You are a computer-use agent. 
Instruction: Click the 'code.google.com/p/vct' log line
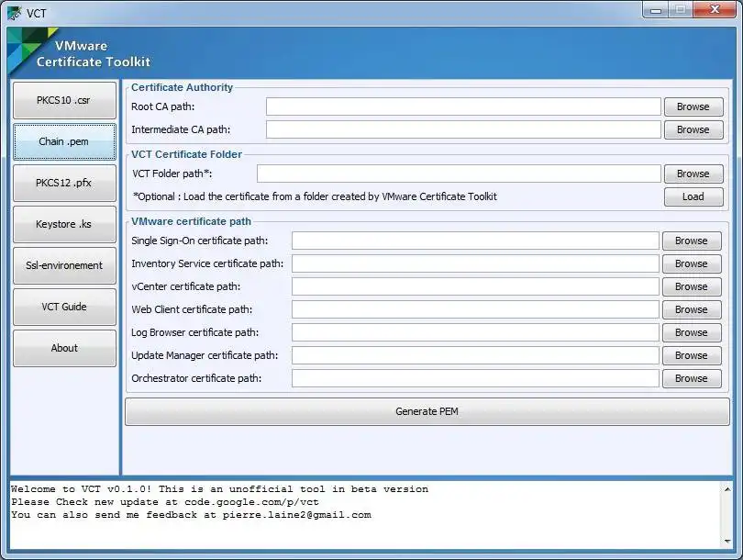click(x=165, y=501)
